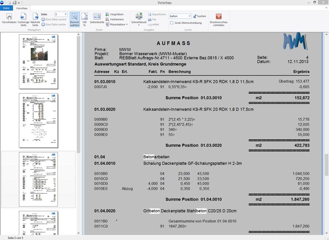329x240 pixels.
Task: Click Abzug in row 0010E0
Action: [x=127, y=189]
